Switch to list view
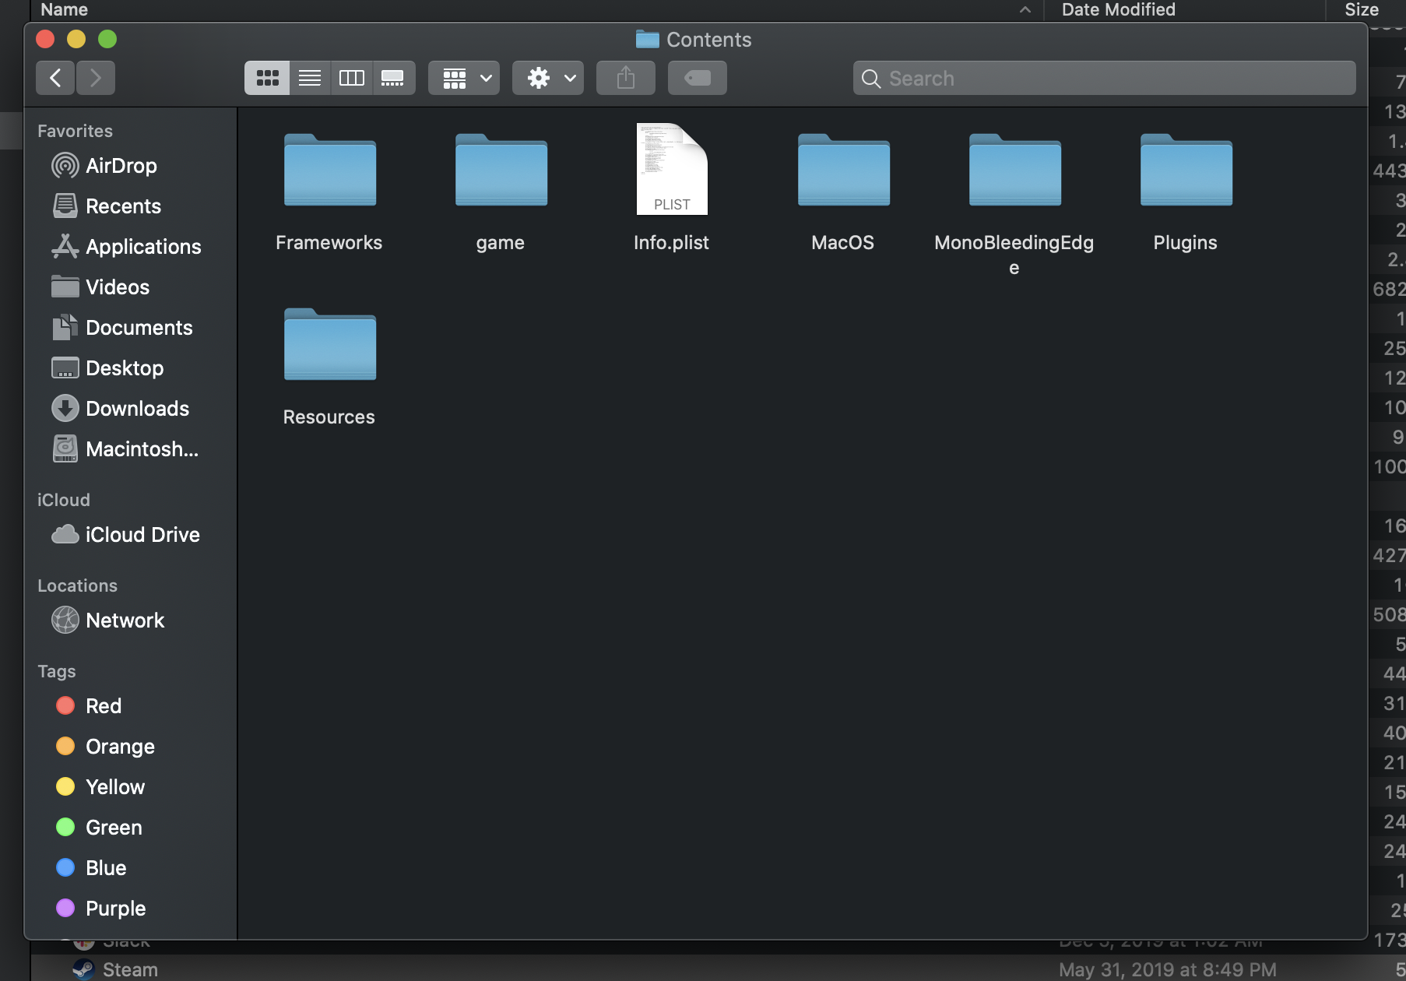The width and height of the screenshot is (1406, 981). (x=310, y=78)
